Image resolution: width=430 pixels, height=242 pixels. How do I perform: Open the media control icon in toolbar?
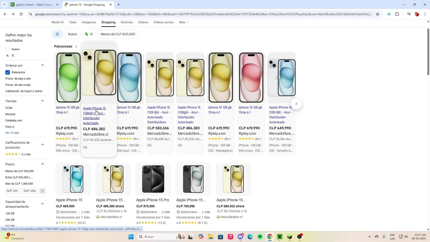click(x=409, y=14)
